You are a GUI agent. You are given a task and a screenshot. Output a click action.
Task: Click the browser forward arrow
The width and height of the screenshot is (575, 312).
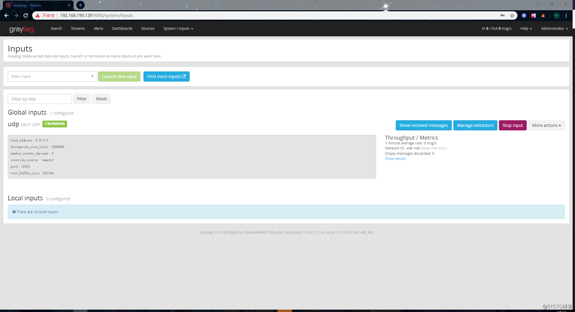[16, 15]
